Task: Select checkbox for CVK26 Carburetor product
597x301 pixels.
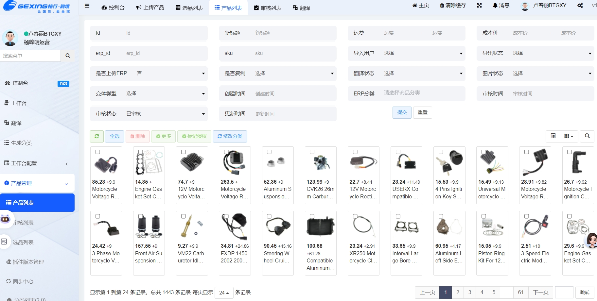Action: pos(312,152)
